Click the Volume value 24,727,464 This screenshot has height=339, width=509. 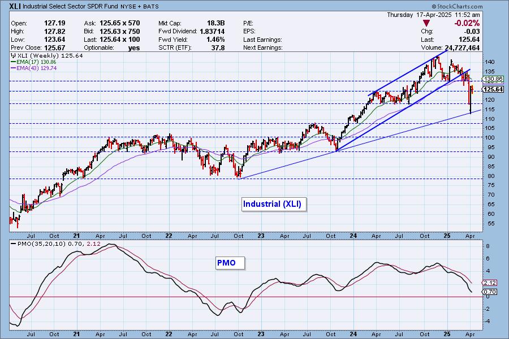(x=462, y=47)
